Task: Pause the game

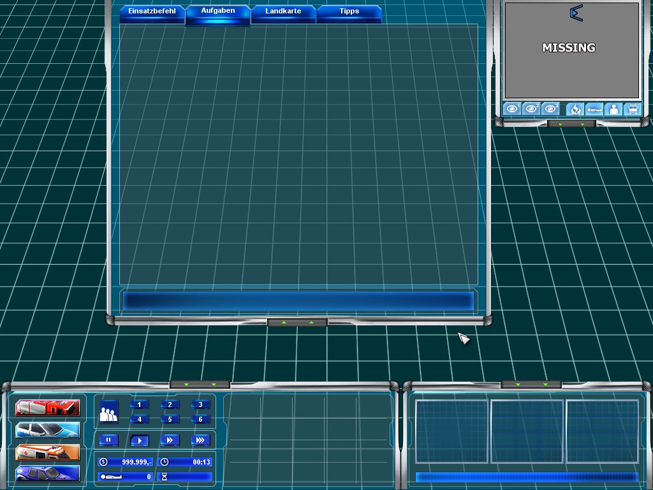Action: 108,440
